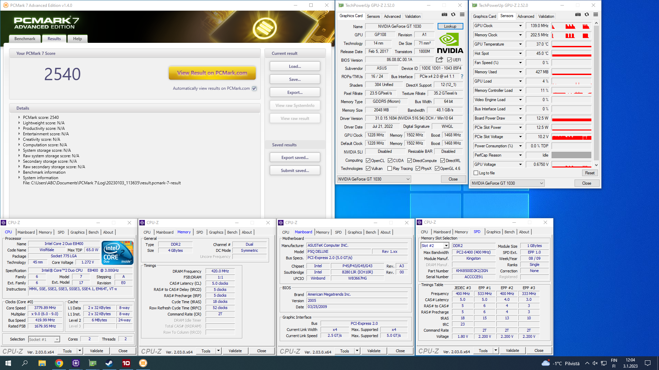The width and height of the screenshot is (659, 370).
Task: Click the camera icon in GPU-Z Graphics Card window
Action: (444, 14)
